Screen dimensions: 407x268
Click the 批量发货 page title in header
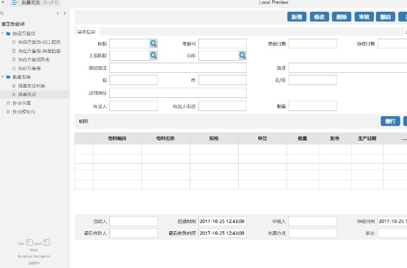pyautogui.click(x=31, y=3)
